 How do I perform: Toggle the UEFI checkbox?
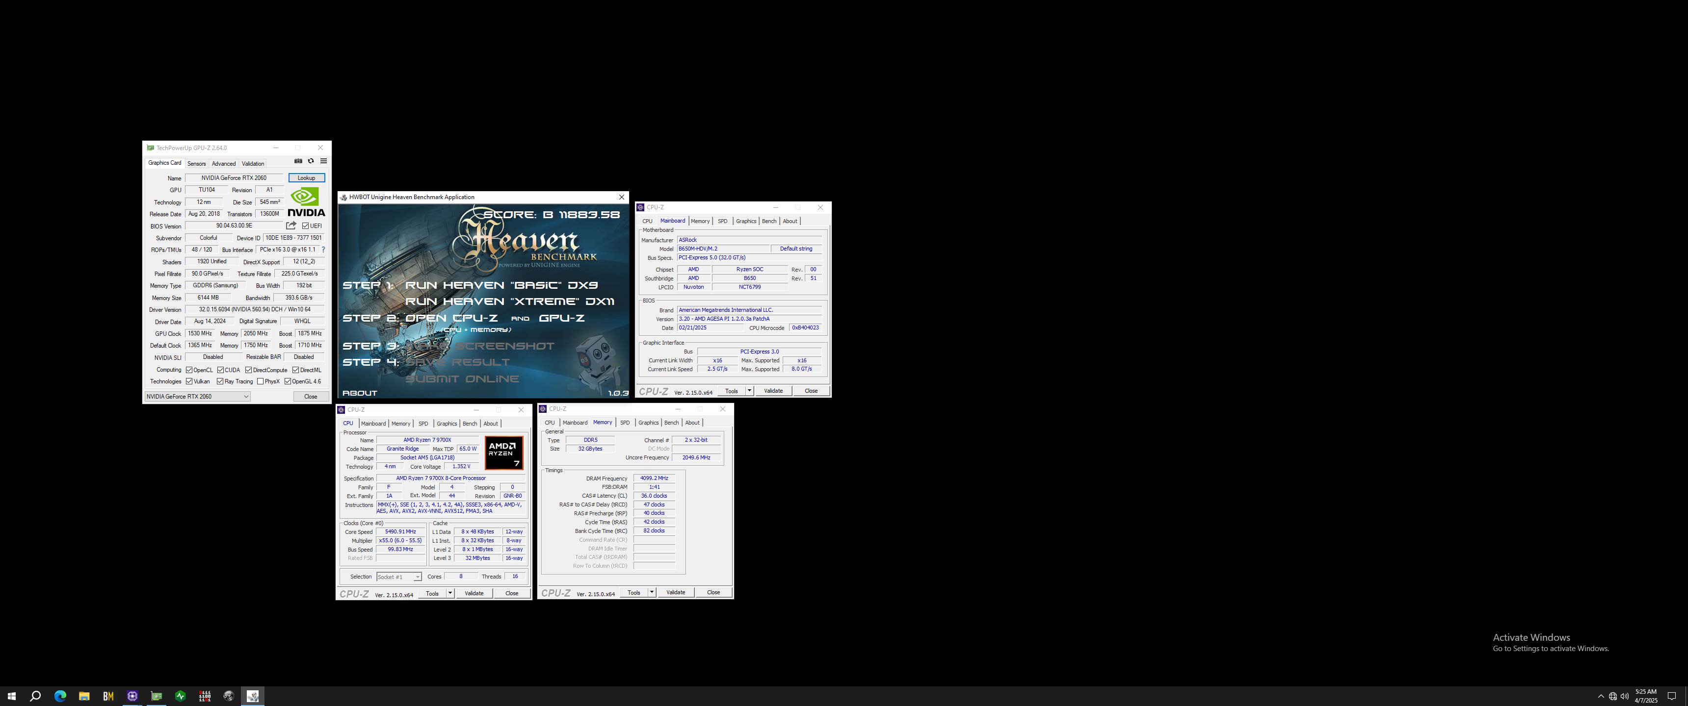[305, 226]
